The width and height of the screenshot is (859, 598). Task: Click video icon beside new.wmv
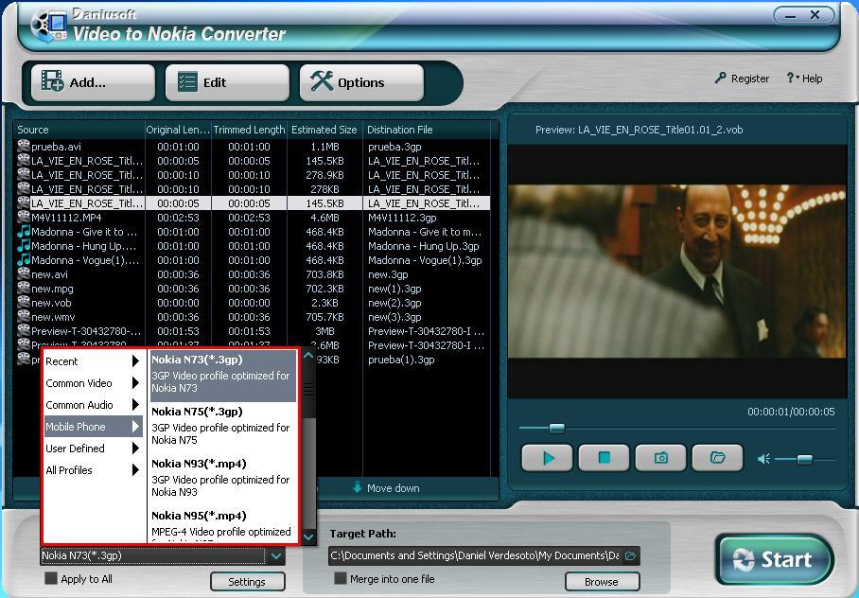point(24,316)
